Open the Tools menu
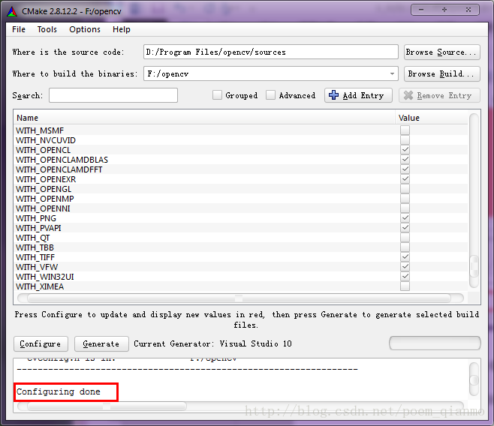 [47, 29]
